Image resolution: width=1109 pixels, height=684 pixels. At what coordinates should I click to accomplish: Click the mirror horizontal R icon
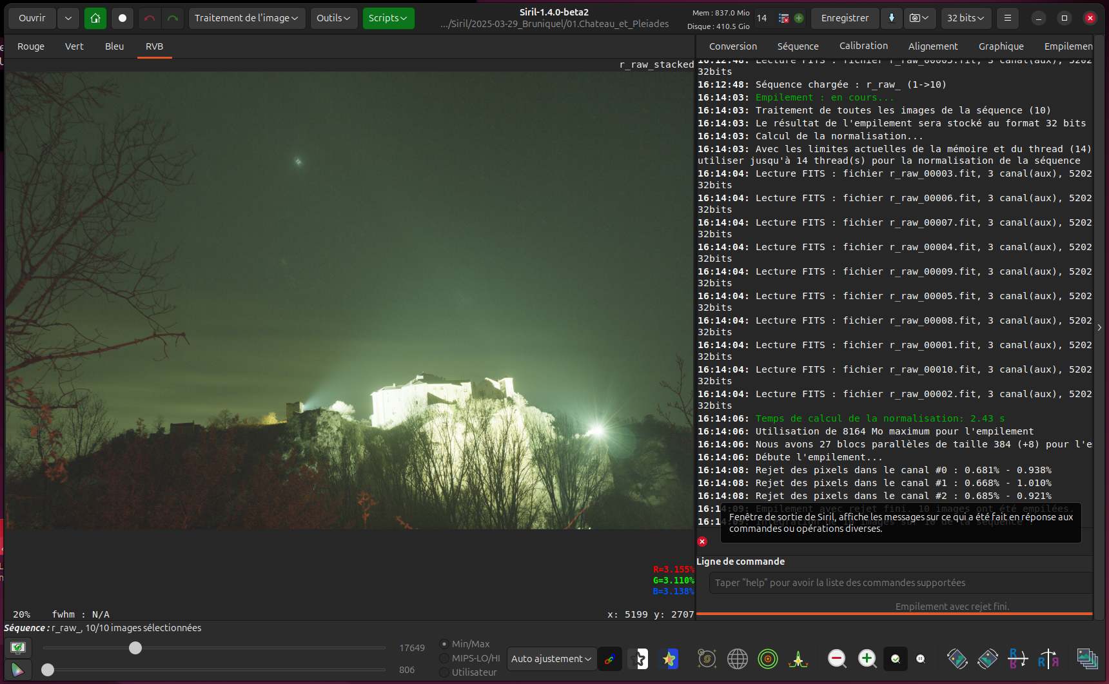(1048, 658)
